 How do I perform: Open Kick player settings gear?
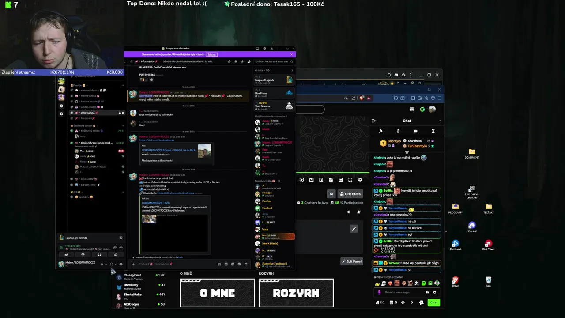point(360,180)
